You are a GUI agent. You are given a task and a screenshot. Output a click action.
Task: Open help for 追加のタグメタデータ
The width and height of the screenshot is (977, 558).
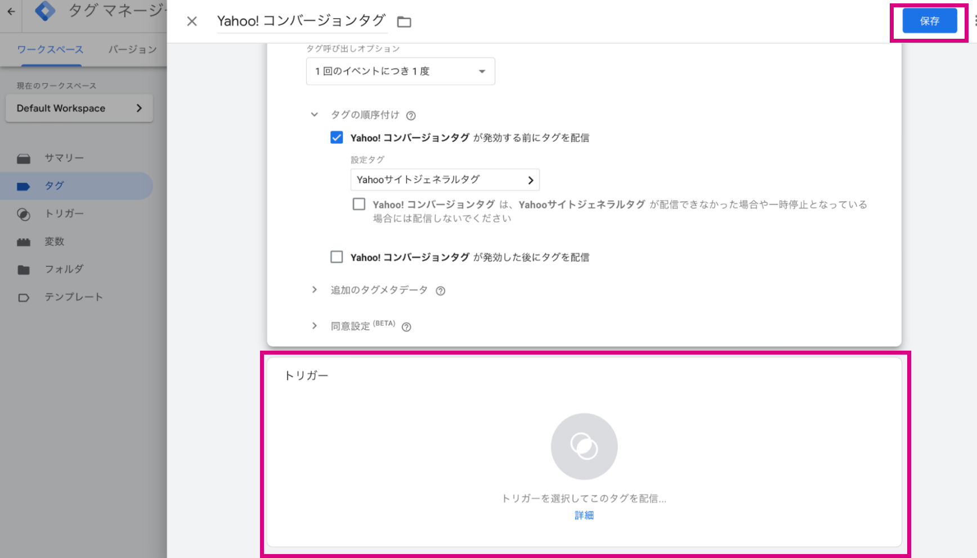click(441, 291)
